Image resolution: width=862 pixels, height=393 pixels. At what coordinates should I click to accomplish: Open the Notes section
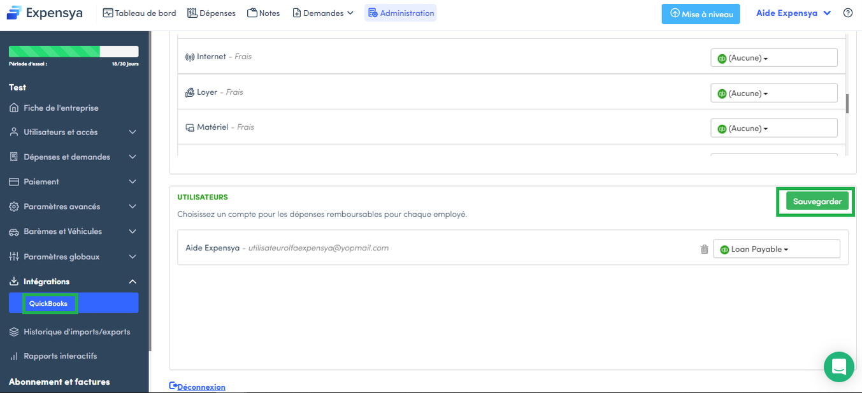pos(264,13)
